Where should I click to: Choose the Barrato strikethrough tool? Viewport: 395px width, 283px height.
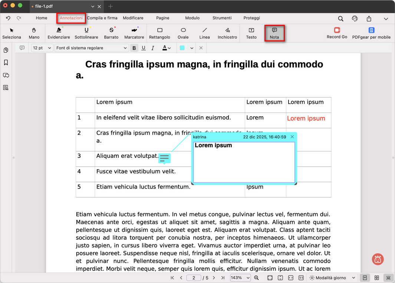[111, 33]
